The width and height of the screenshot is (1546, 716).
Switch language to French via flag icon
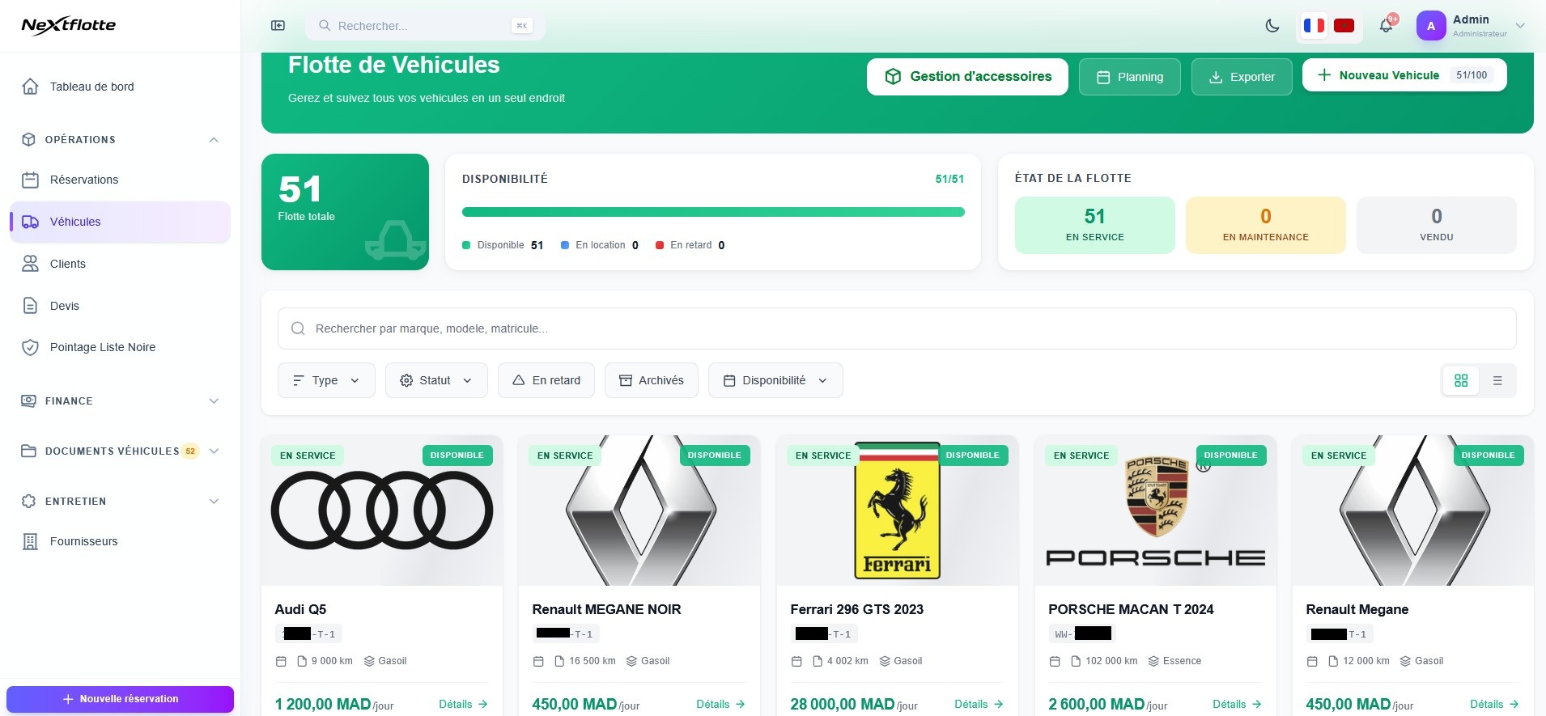[x=1314, y=26]
